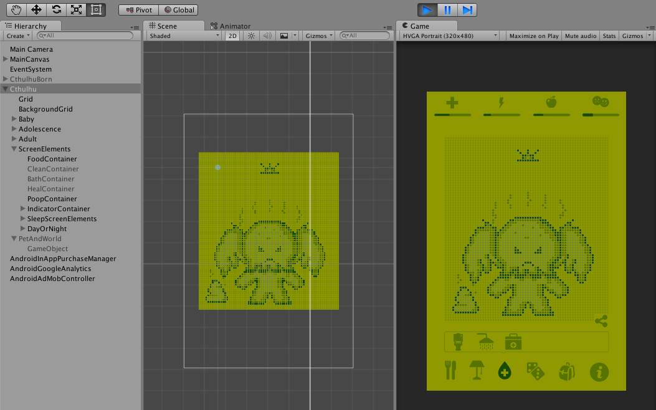
Task: Collapse the PetAndWorld object
Action: click(x=14, y=239)
